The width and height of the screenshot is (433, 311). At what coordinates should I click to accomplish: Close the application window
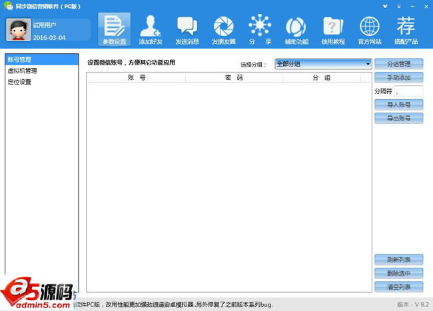426,6
